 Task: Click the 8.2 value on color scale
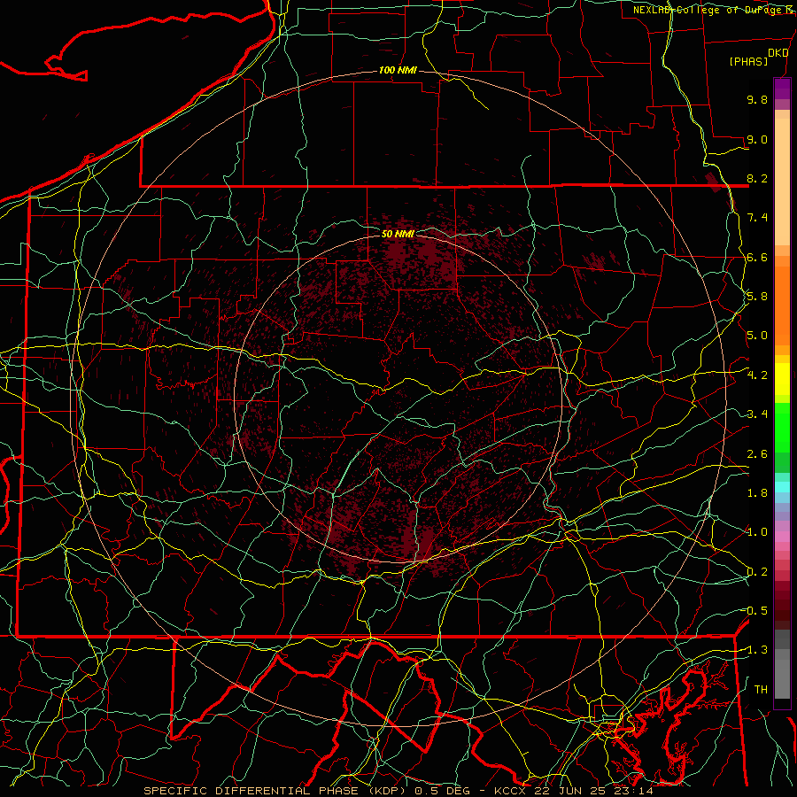pos(757,178)
